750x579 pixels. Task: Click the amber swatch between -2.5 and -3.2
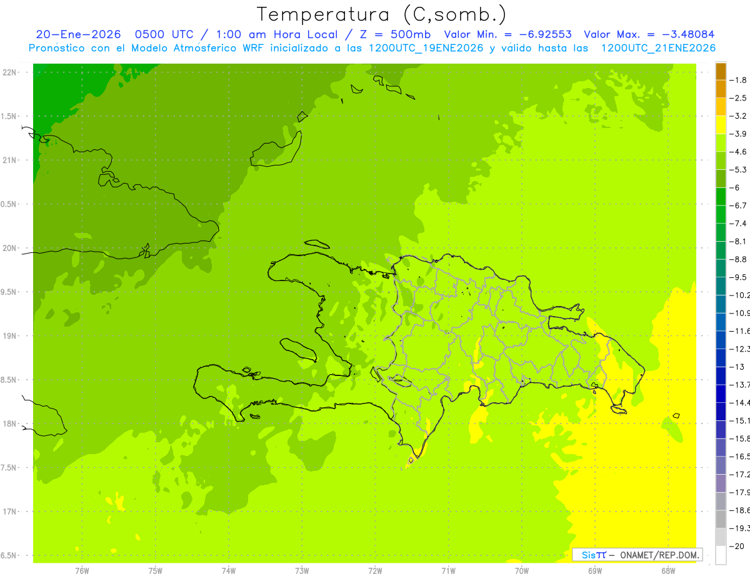tap(721, 107)
